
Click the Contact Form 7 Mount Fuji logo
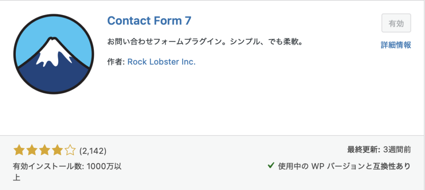click(52, 54)
